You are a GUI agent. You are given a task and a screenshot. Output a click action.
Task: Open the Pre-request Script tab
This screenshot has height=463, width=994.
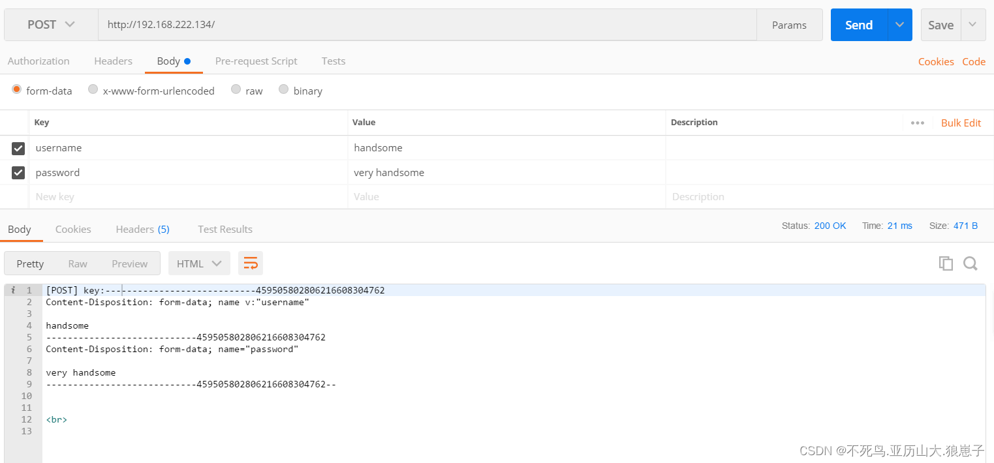(x=256, y=61)
